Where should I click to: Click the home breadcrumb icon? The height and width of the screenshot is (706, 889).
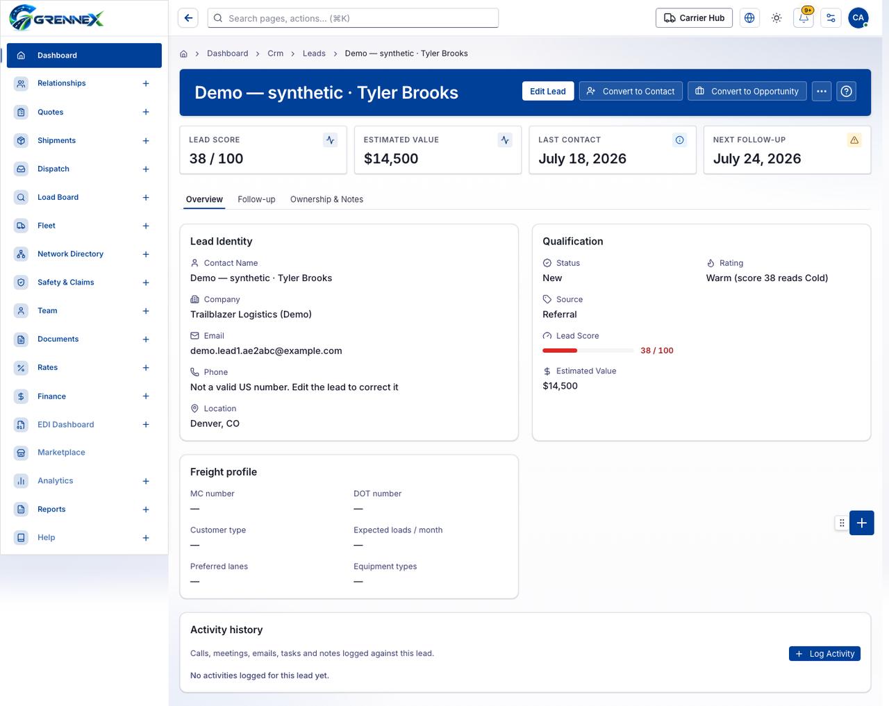pos(184,53)
